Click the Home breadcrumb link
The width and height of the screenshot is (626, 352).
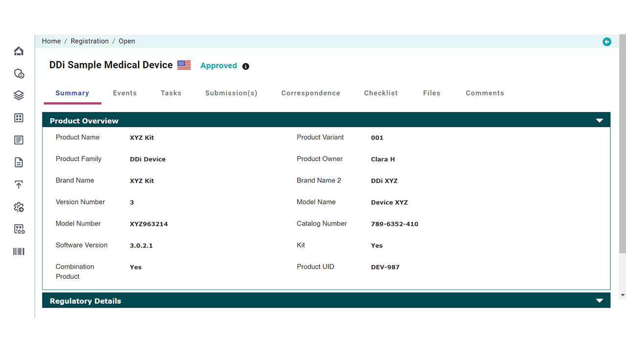(x=51, y=41)
